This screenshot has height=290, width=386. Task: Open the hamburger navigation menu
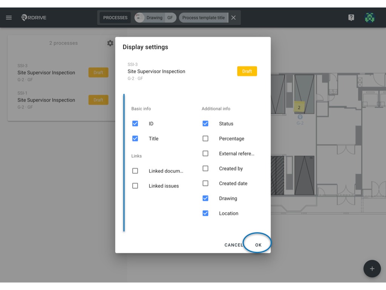pyautogui.click(x=9, y=17)
